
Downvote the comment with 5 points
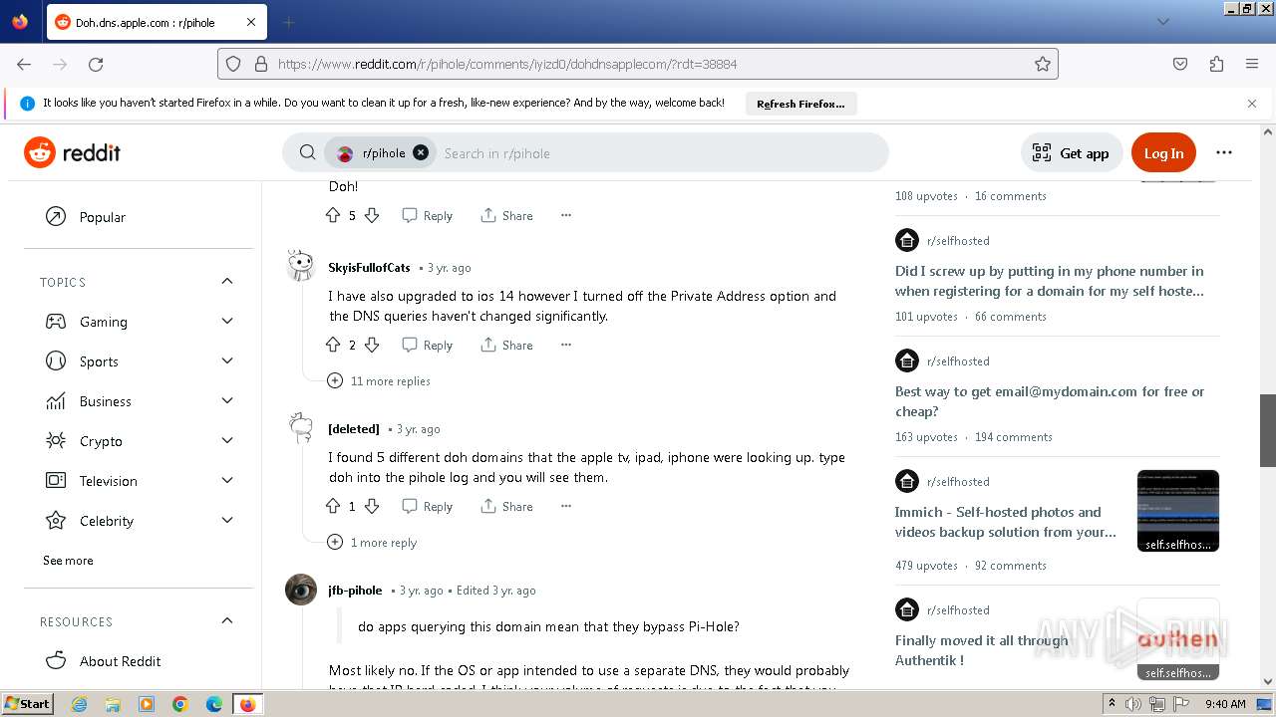coord(372,215)
